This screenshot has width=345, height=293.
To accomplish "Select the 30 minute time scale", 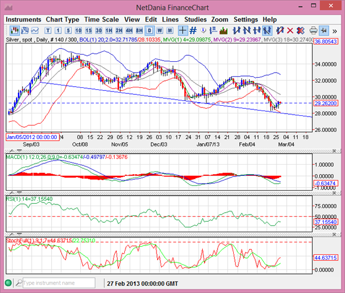I will pos(99,30).
